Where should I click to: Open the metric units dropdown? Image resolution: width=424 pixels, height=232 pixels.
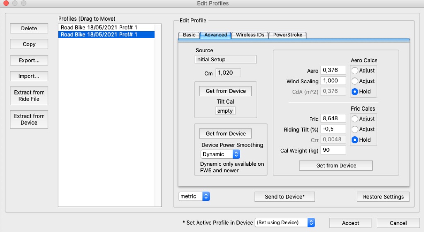click(x=194, y=196)
